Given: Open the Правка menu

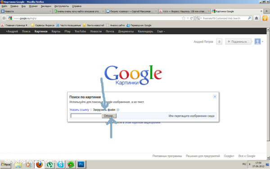Looking at the screenshot, I should 14,6.
